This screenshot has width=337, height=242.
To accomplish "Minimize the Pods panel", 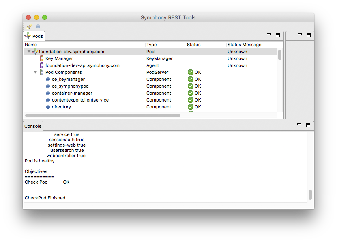I will [x=268, y=34].
